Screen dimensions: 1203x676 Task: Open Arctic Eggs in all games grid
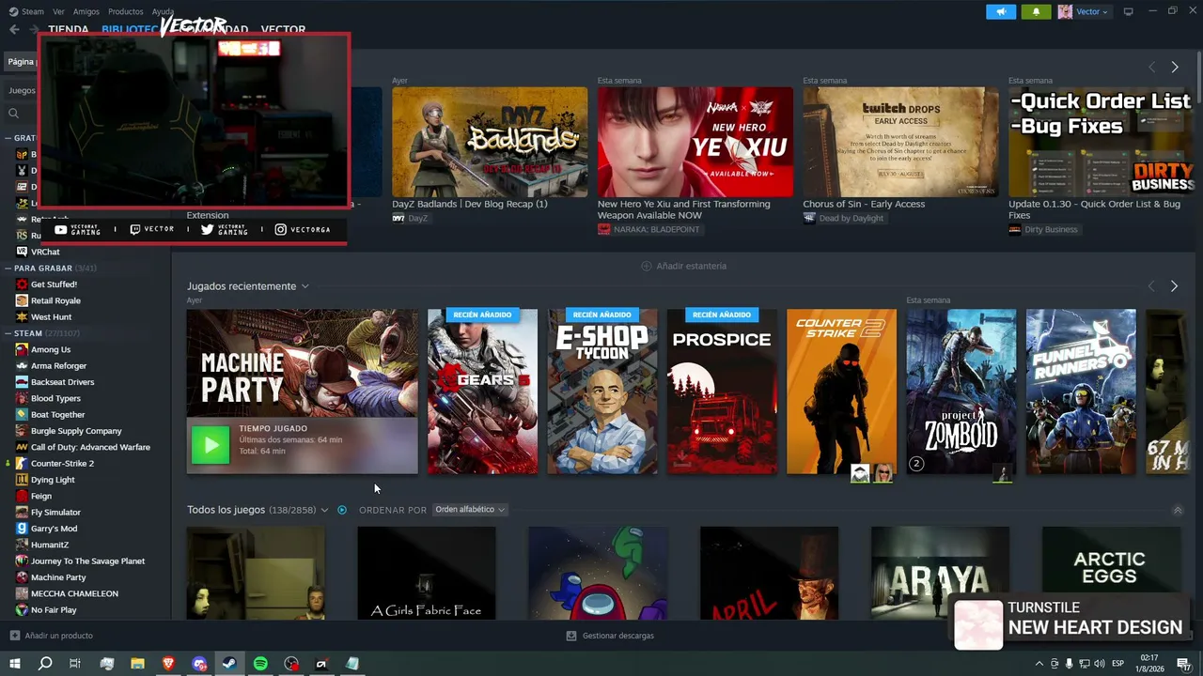click(1111, 573)
